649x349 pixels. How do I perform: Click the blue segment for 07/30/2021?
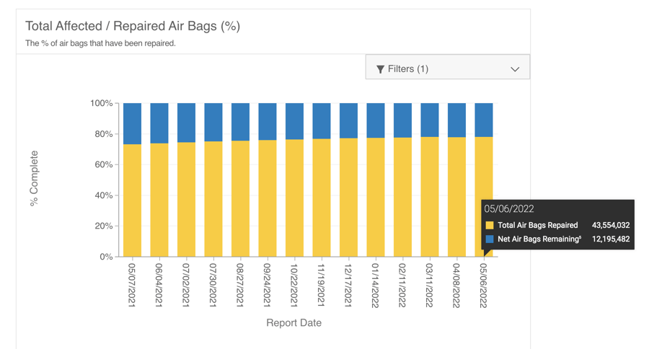tap(213, 122)
